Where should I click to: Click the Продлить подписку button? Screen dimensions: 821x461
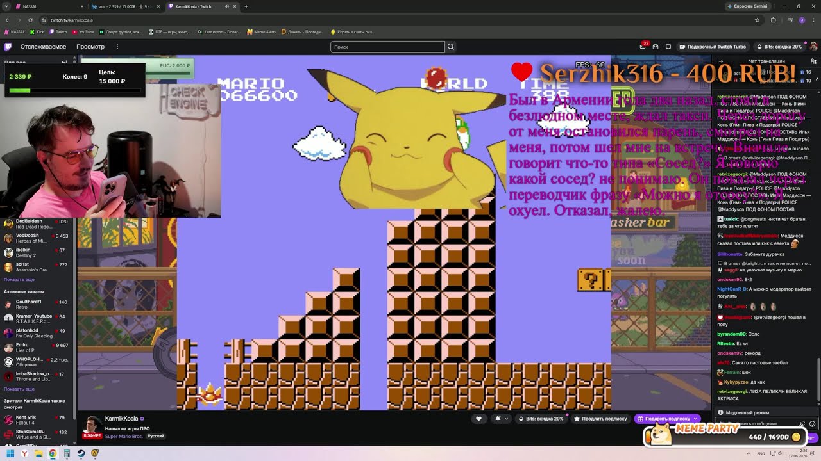click(x=600, y=419)
